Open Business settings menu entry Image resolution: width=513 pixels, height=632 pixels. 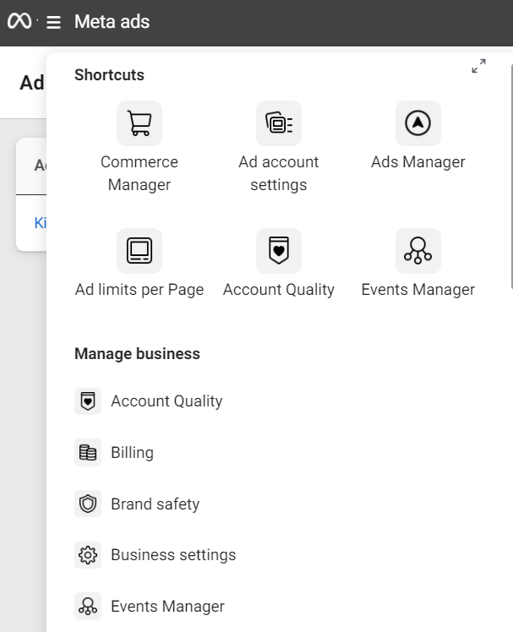click(x=173, y=555)
